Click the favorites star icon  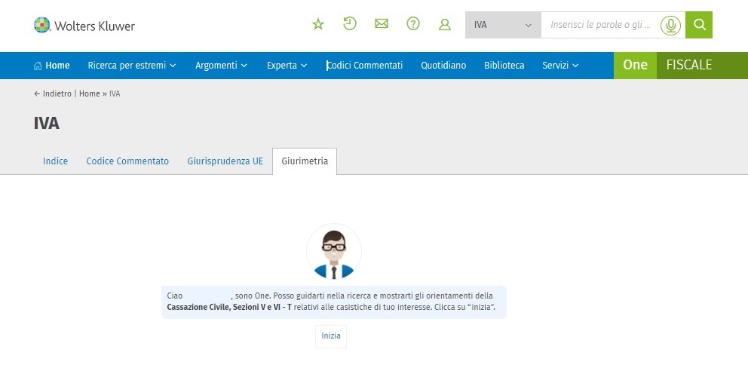tap(318, 25)
